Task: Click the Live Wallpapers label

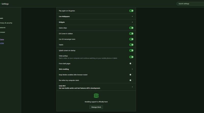Action: (64, 17)
